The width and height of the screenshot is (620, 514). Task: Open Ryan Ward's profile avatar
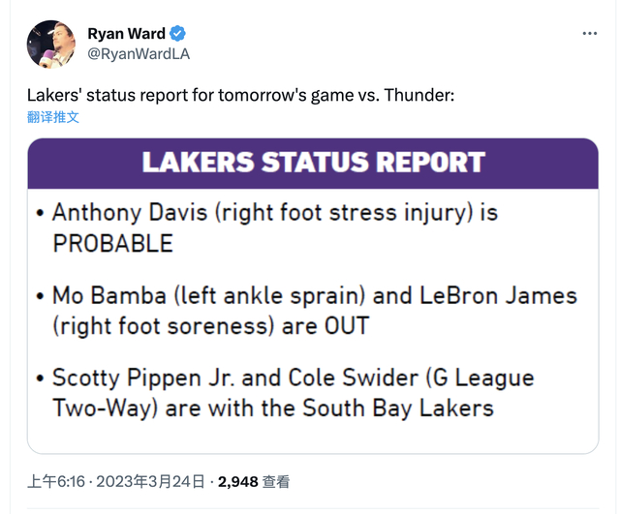(52, 44)
